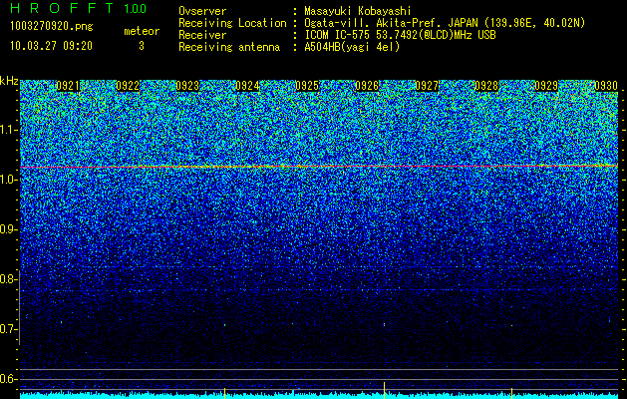Click the 0.7 frequency axis label

point(8,329)
